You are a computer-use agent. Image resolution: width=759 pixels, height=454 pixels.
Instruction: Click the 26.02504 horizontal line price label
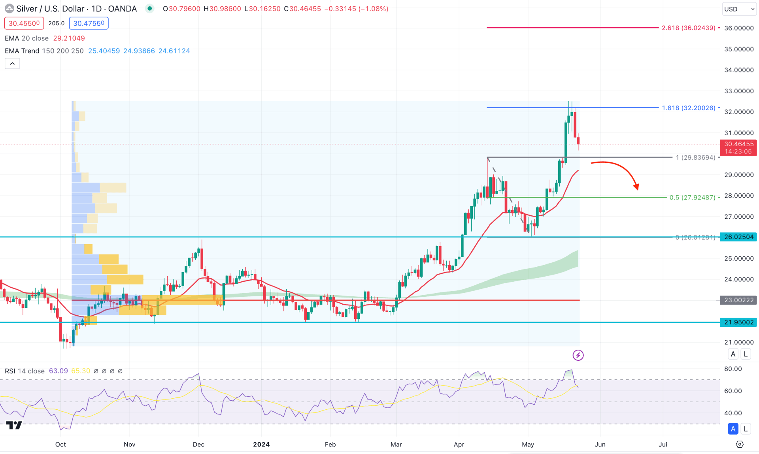pos(738,237)
